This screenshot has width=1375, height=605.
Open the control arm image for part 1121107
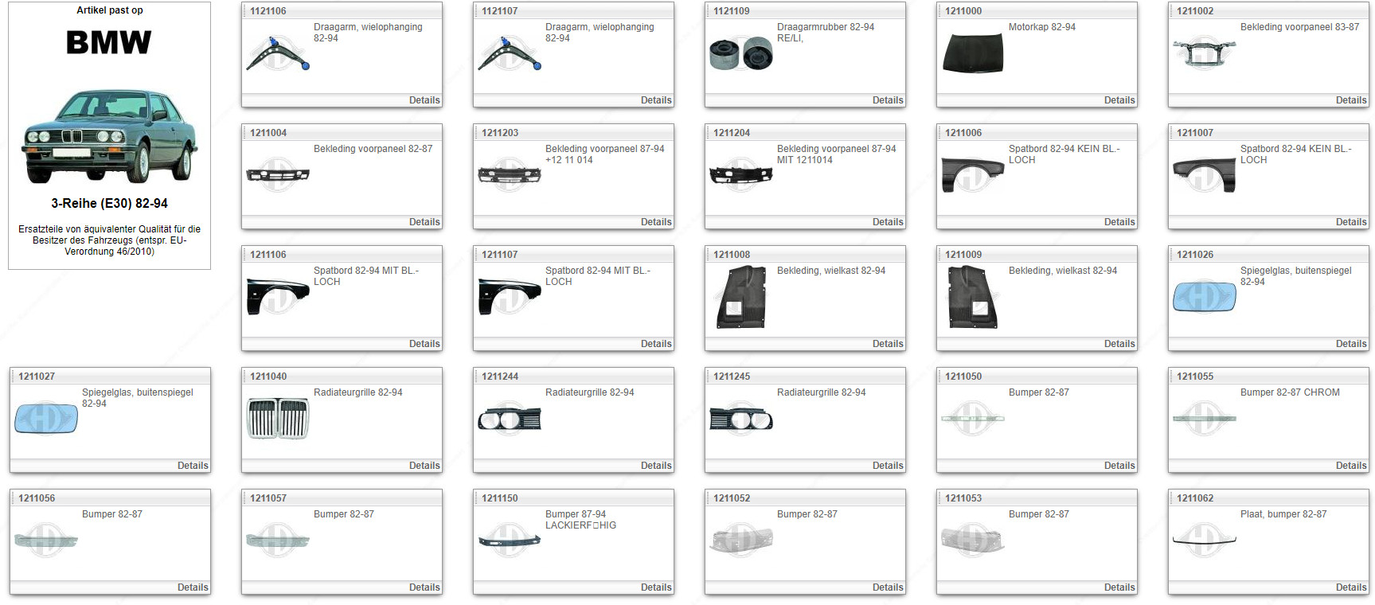coord(509,53)
